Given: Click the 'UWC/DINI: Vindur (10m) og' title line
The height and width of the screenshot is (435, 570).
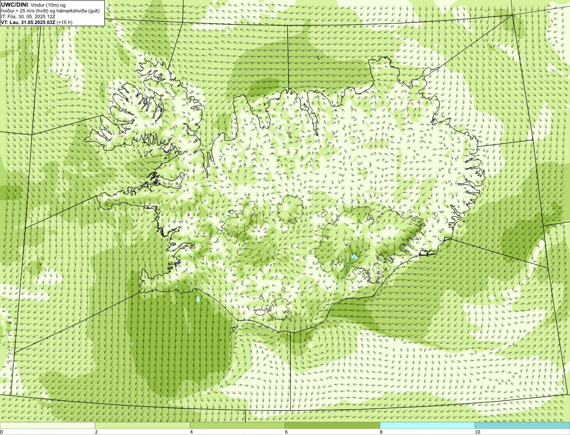Looking at the screenshot, I should [x=33, y=5].
